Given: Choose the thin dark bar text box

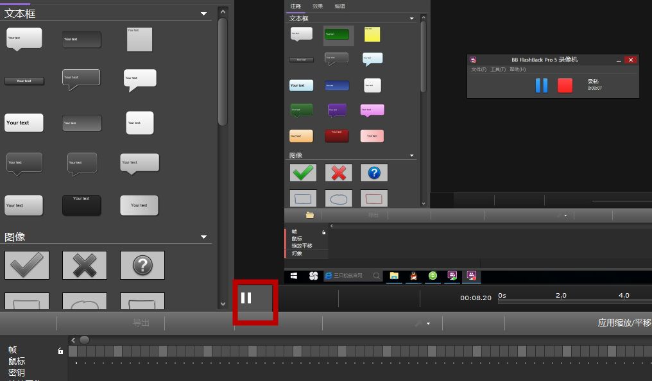Looking at the screenshot, I should click(x=24, y=81).
